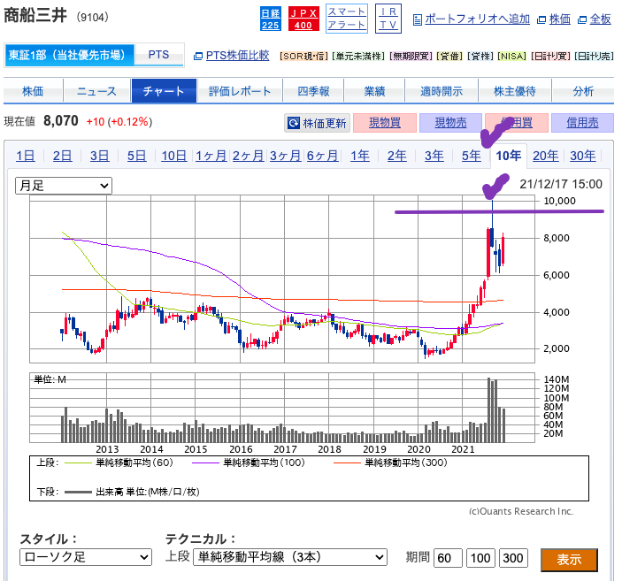The height and width of the screenshot is (581, 622).
Task: Click the 出来高 legend entry
Action: 132,492
